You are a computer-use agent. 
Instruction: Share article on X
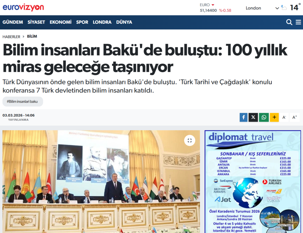point(253,117)
